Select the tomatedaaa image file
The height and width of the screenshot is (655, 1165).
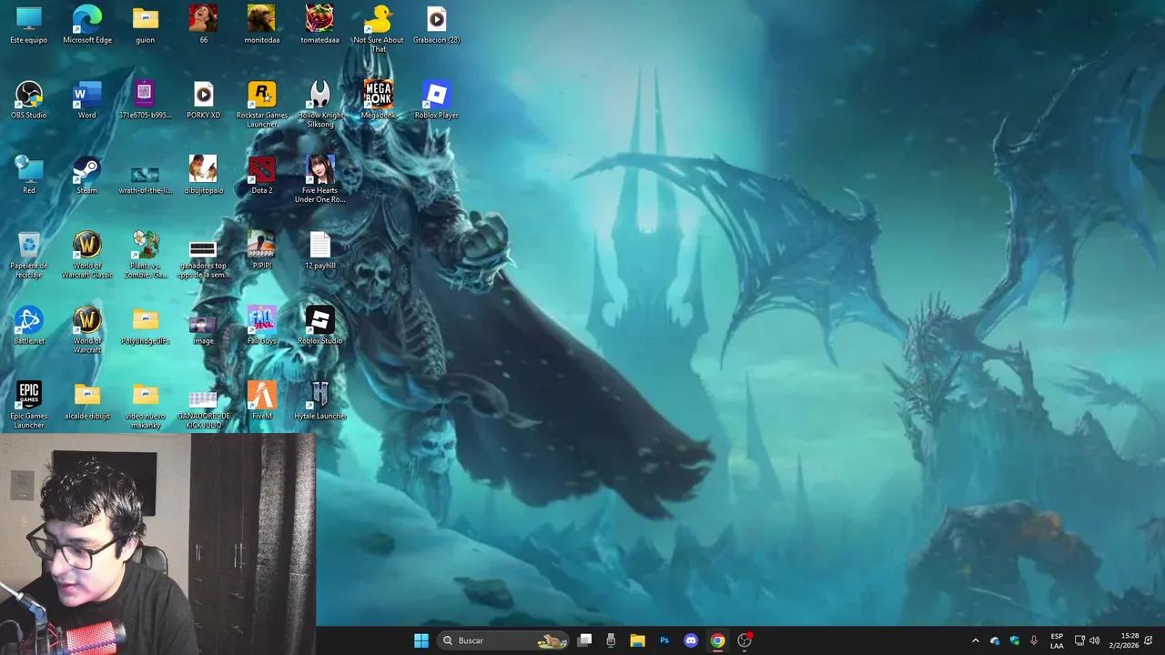click(x=319, y=25)
